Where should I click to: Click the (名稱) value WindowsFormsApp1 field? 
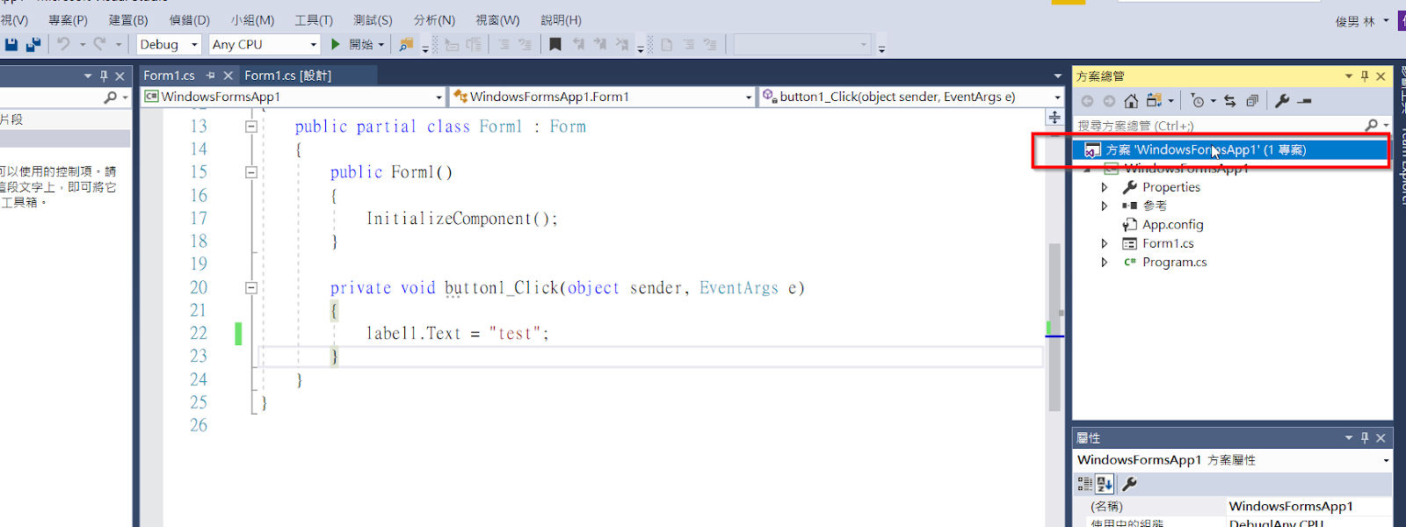pos(1309,506)
